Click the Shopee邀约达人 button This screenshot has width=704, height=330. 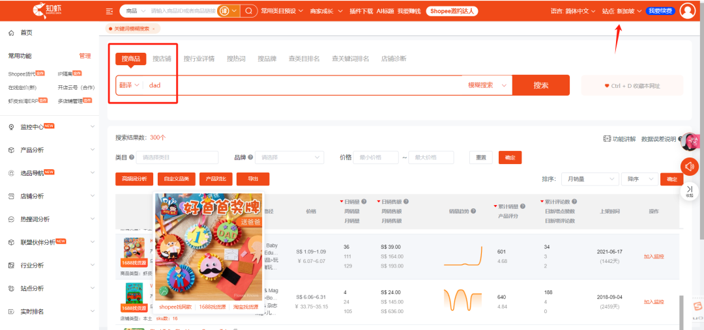pyautogui.click(x=452, y=11)
